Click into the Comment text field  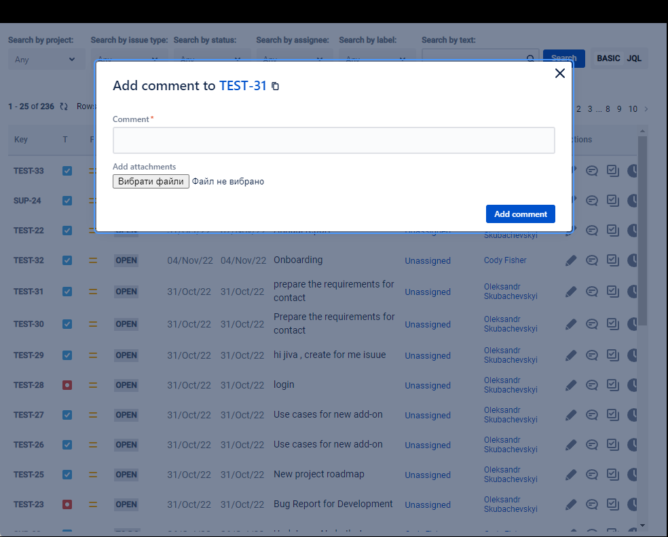click(333, 140)
